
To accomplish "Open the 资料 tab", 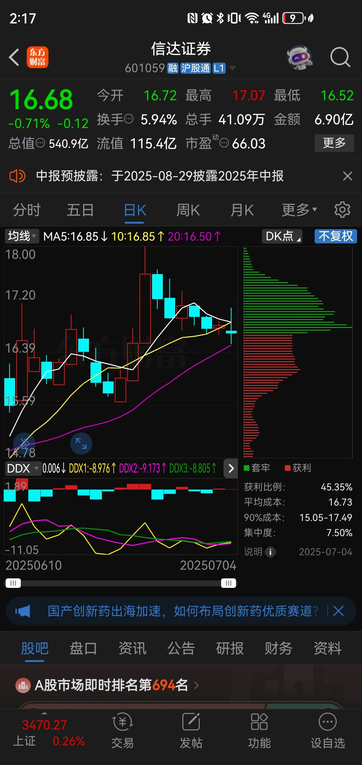I will (x=328, y=648).
